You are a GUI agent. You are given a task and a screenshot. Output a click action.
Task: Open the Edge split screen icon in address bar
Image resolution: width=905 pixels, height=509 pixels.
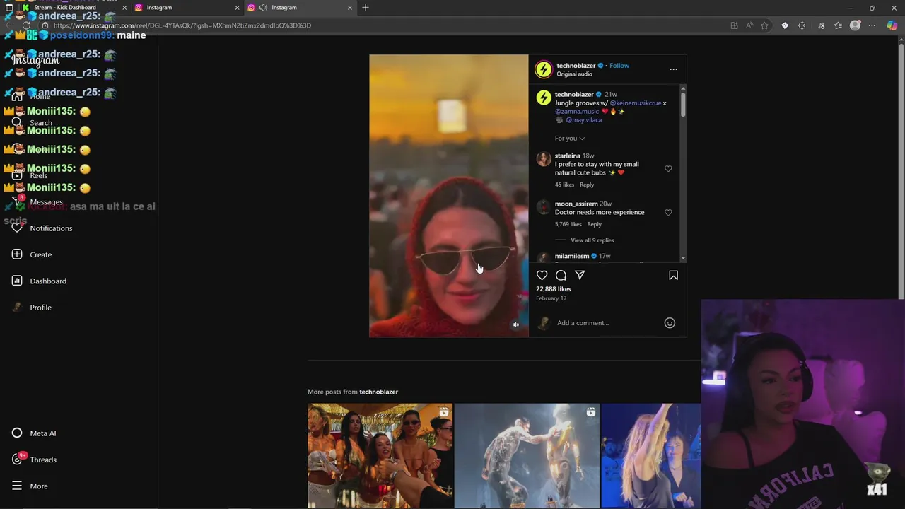734,25
